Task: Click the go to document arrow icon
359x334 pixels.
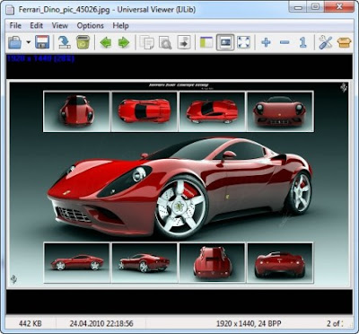Action: point(184,42)
